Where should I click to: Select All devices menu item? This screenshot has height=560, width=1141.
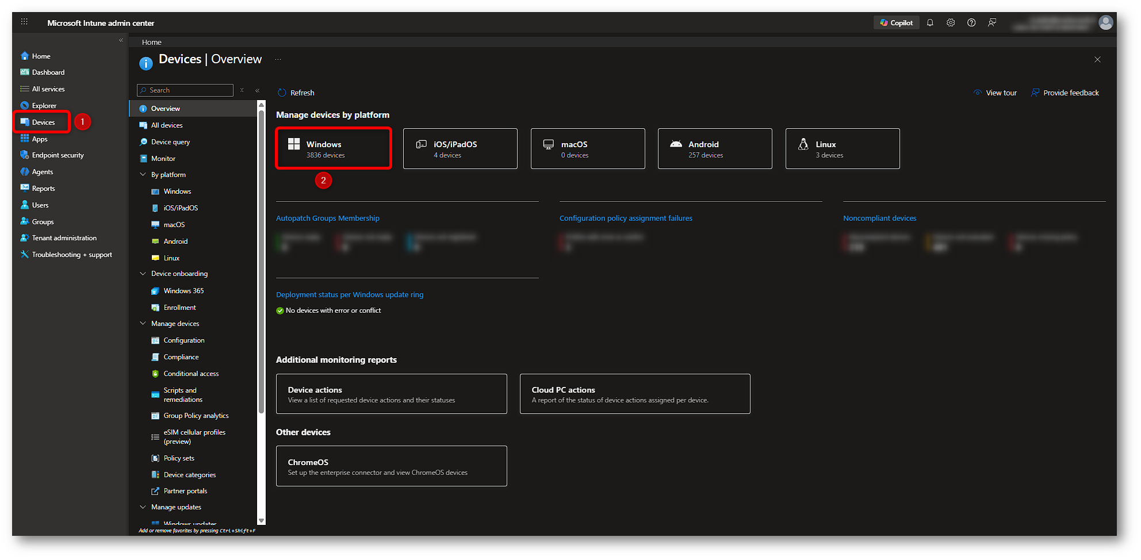pyautogui.click(x=167, y=125)
